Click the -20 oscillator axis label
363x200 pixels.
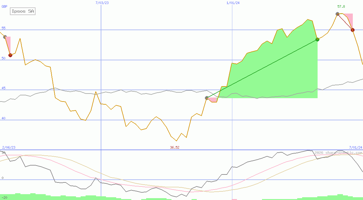pos(4,197)
